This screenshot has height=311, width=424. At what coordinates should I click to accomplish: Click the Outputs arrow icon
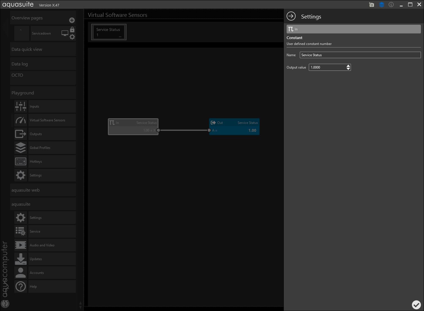(21, 134)
